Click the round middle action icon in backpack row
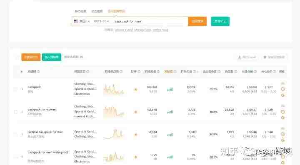This screenshot has width=300, height=165. [x=283, y=89]
